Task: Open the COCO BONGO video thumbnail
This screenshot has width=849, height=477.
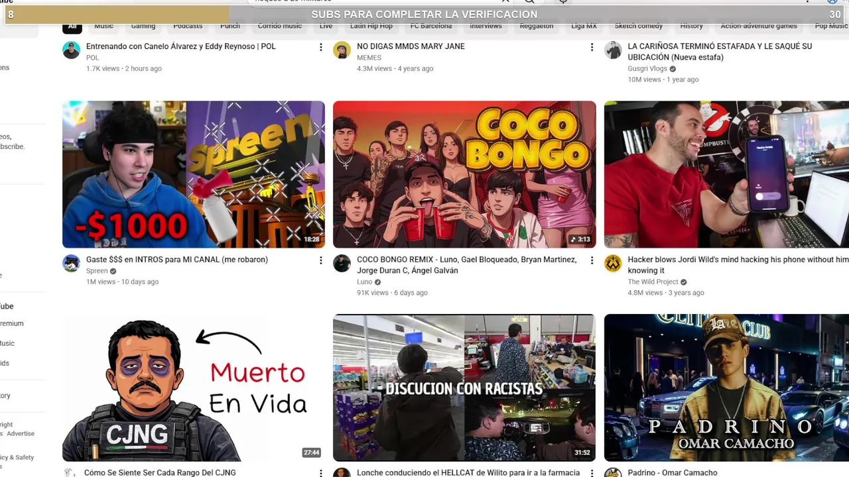Action: (x=464, y=174)
